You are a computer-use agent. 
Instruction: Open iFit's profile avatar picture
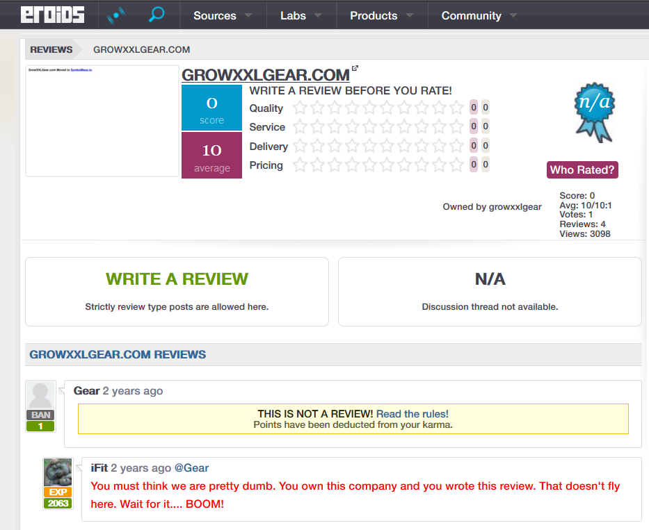[x=58, y=472]
